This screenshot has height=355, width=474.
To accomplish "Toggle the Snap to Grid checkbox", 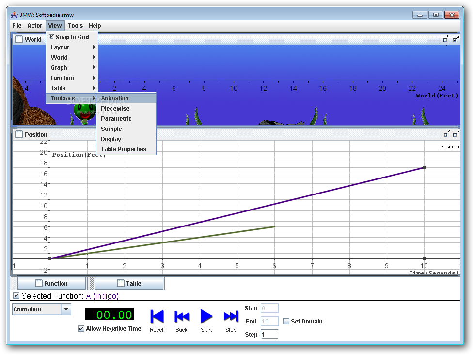I will (52, 37).
